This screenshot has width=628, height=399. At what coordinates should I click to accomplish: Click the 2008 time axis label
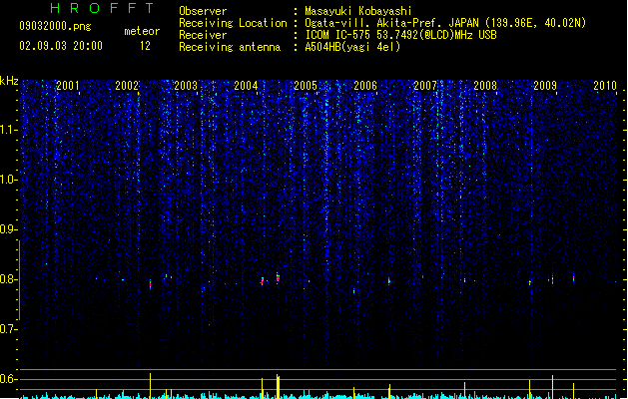[485, 85]
